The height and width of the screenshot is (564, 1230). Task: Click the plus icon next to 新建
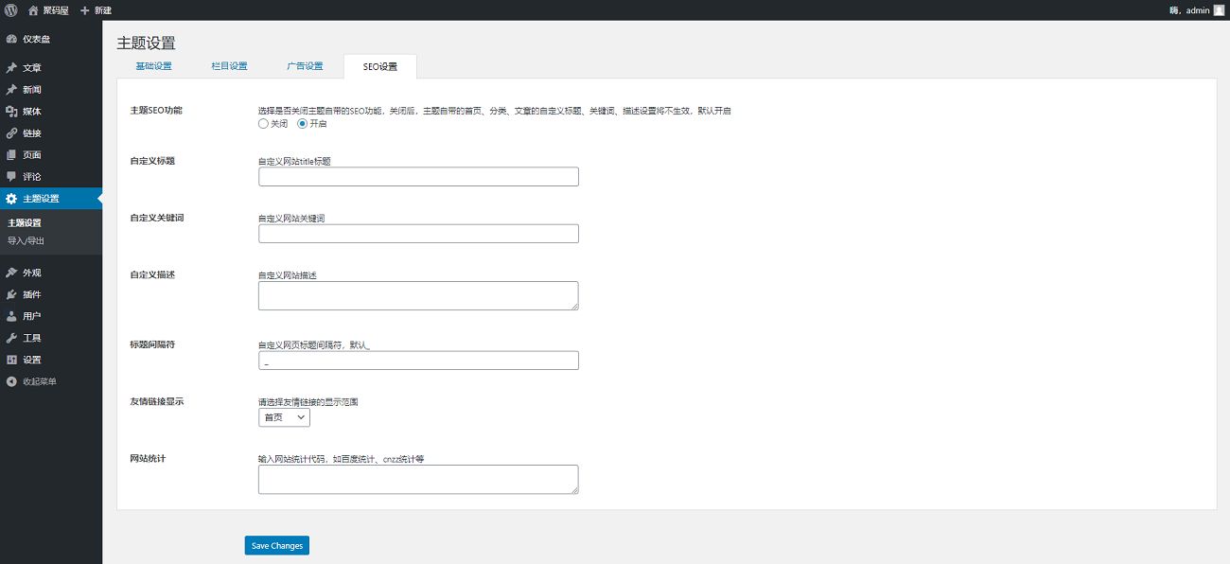(85, 9)
